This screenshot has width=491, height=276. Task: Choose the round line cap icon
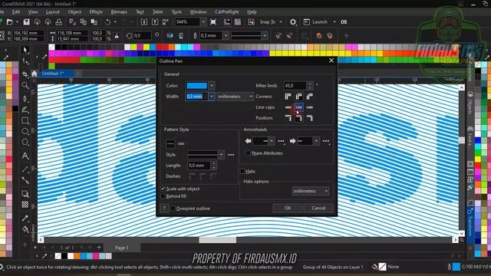coord(299,107)
